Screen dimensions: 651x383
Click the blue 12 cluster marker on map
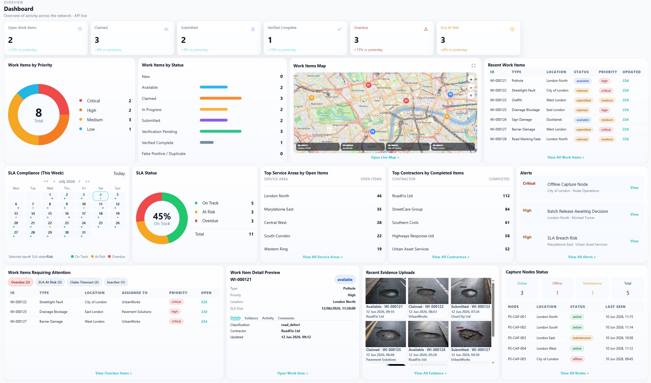click(373, 131)
